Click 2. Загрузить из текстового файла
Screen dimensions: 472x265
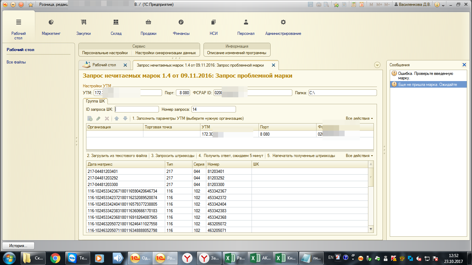click(117, 156)
